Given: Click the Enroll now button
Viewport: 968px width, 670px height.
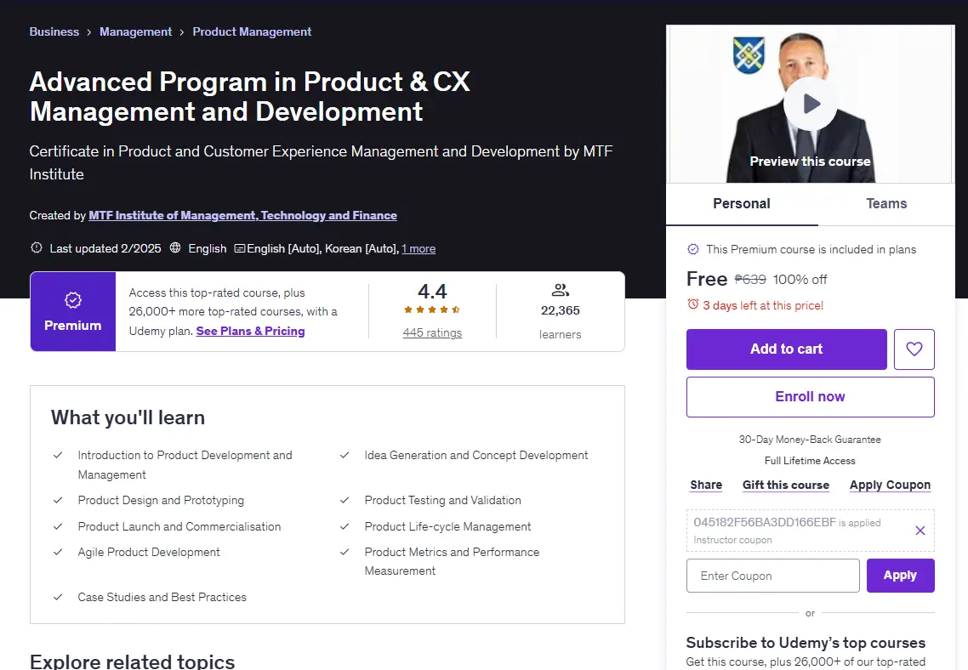Looking at the screenshot, I should (x=810, y=397).
